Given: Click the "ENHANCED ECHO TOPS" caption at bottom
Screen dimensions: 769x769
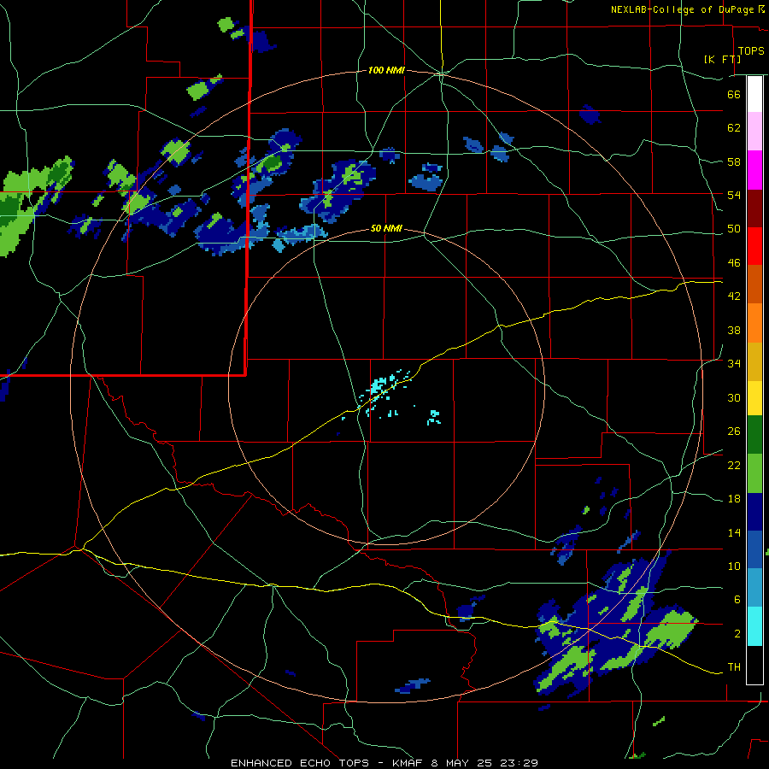Looking at the screenshot, I should point(300,763).
